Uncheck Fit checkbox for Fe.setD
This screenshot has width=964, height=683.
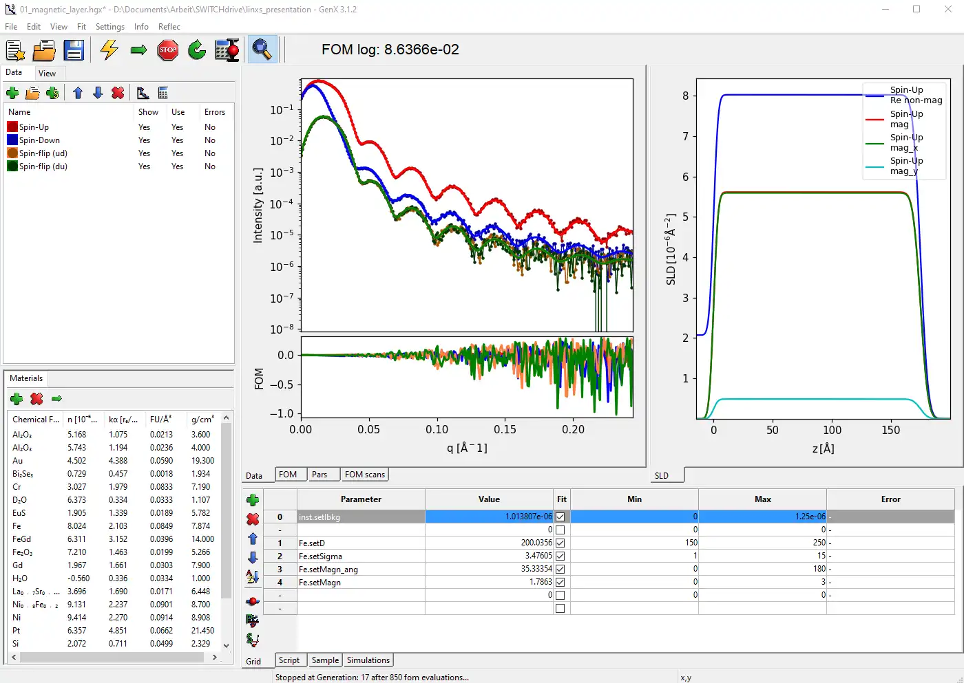(x=560, y=543)
